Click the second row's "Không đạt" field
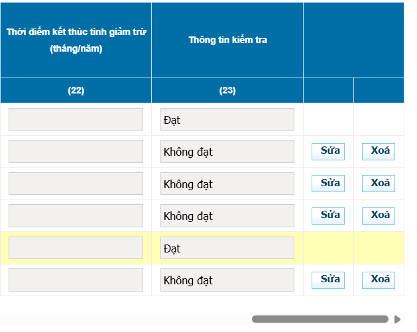Viewport: 417px width, 332px height. (x=227, y=151)
